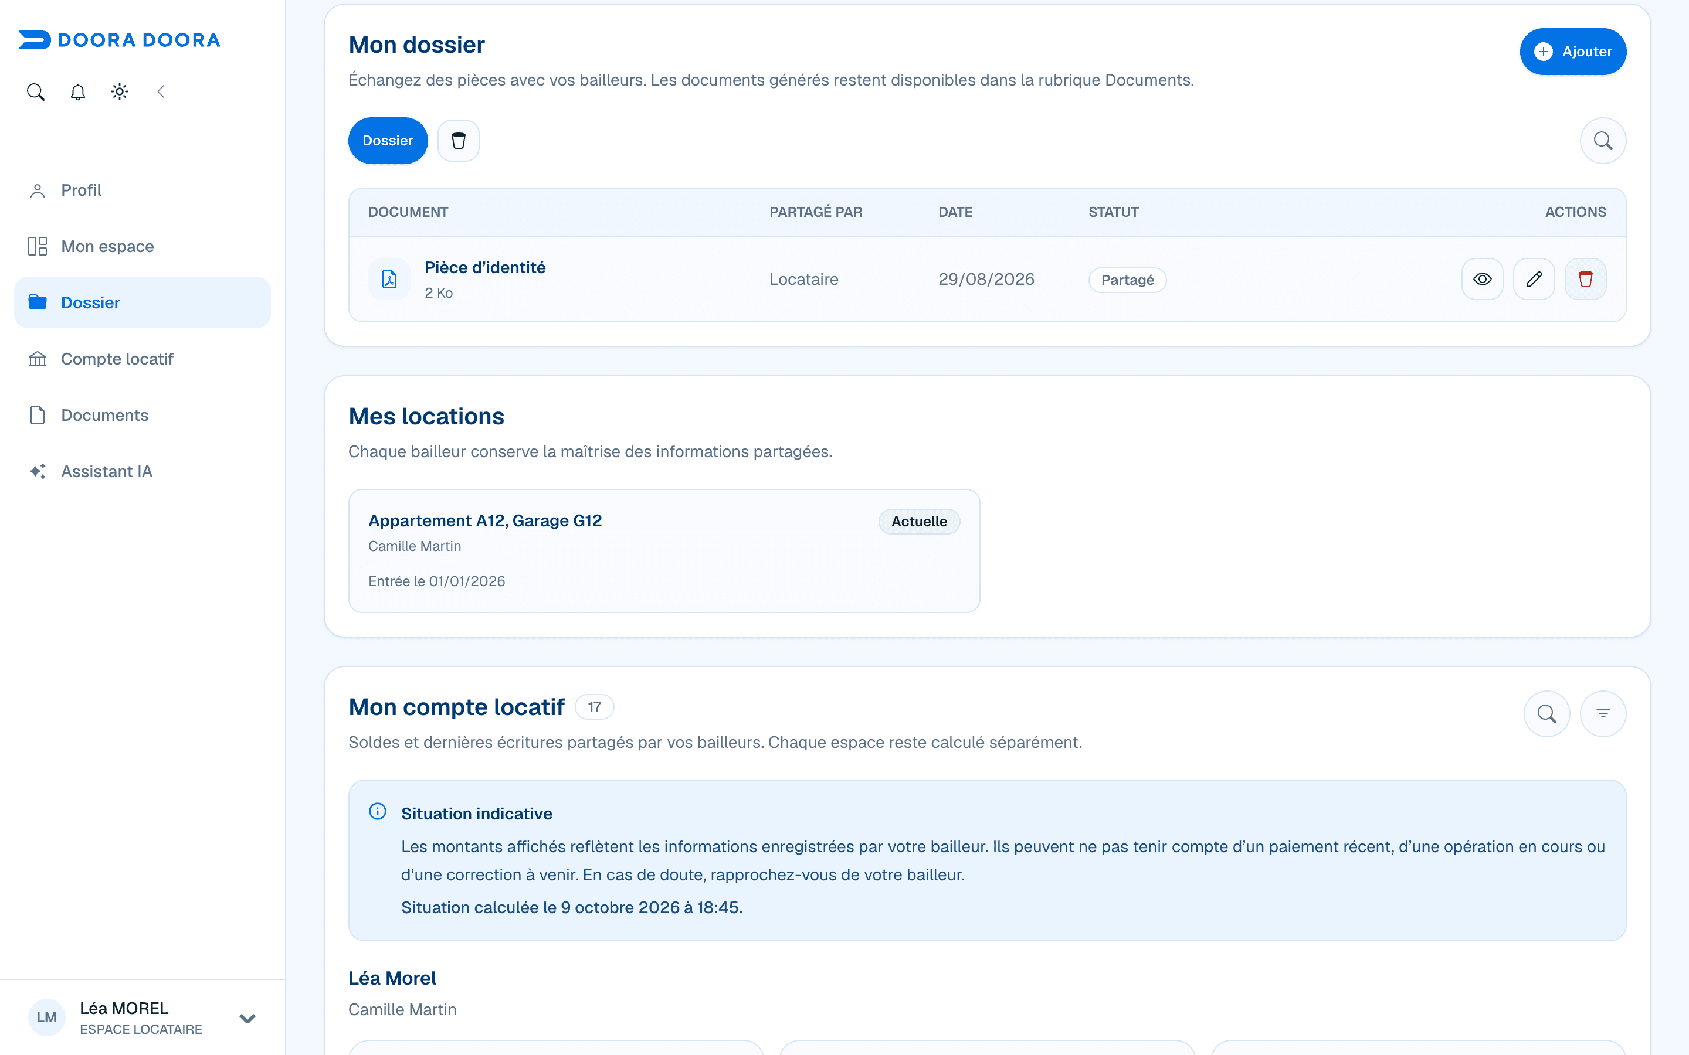Delete Pièce d'identité with red trash

pos(1586,279)
